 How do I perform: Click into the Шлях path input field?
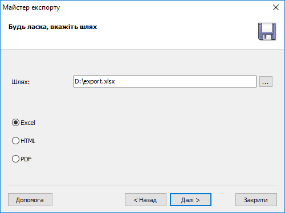(165, 82)
